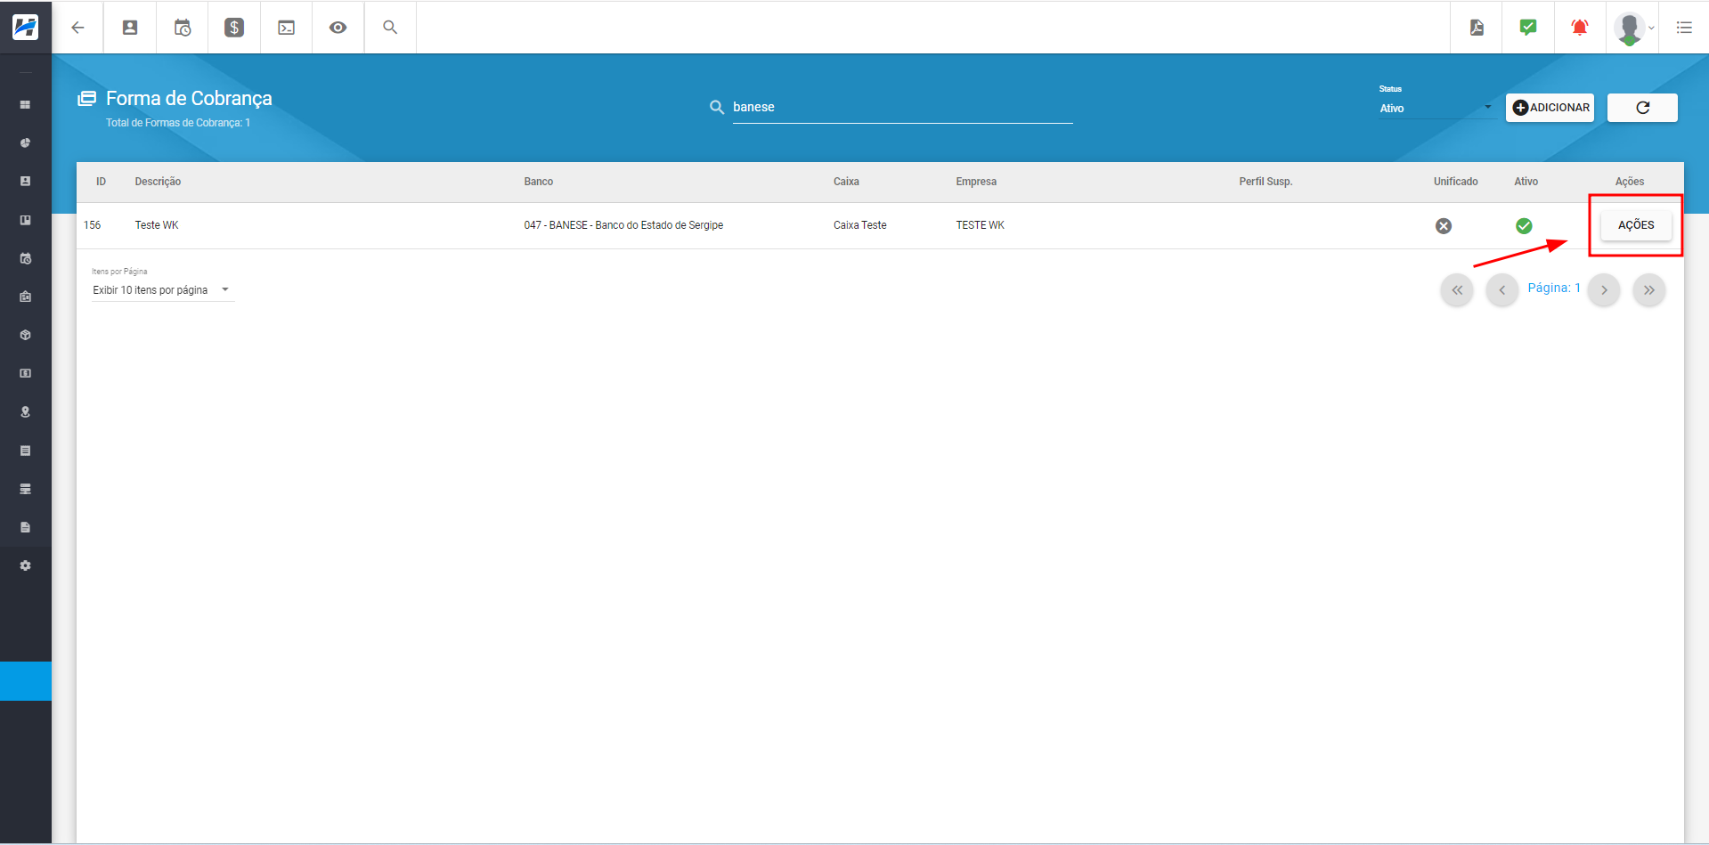Open the document file icon in the sidebar
1709x845 pixels.
(26, 527)
